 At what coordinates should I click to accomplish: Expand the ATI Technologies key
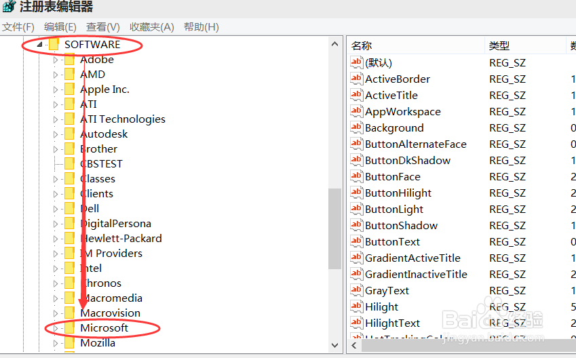[x=56, y=119]
